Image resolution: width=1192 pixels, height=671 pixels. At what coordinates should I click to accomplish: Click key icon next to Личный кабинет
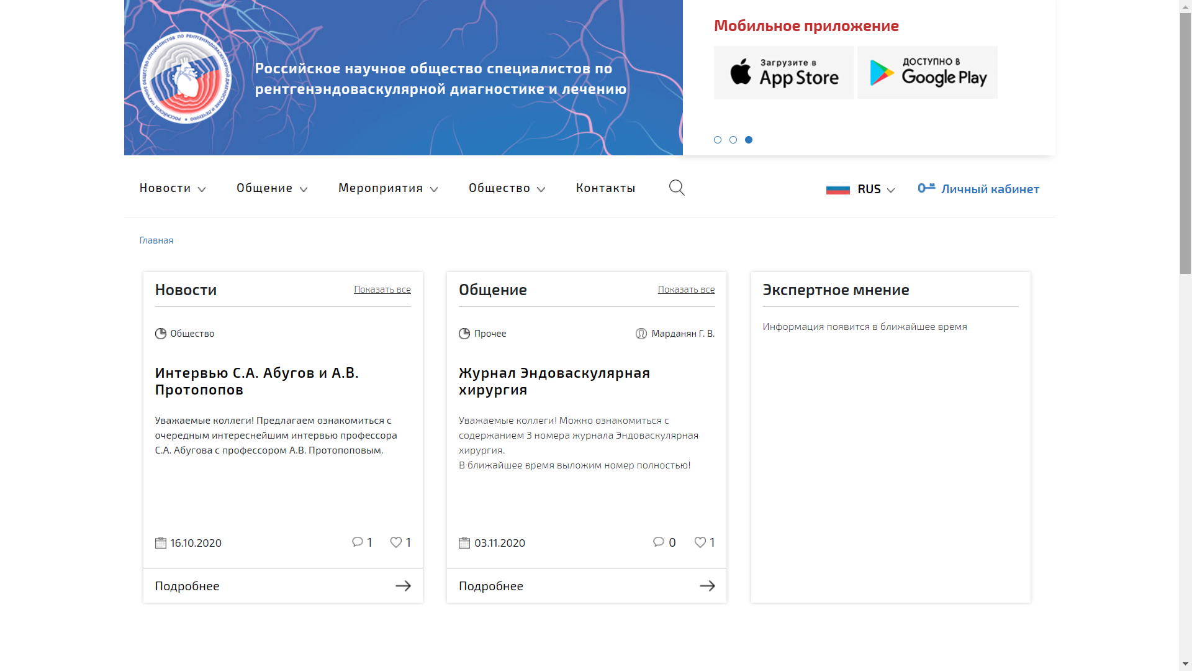(x=926, y=188)
